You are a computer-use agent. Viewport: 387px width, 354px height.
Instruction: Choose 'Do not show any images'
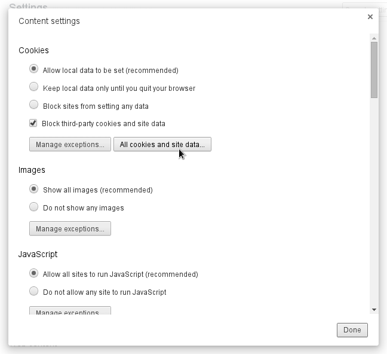click(34, 207)
